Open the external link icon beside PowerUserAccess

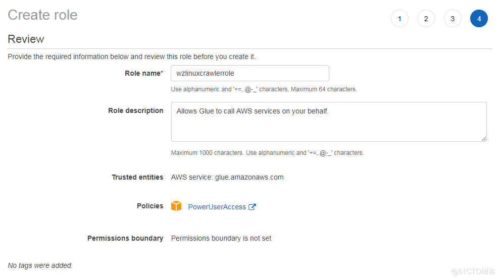[252, 207]
